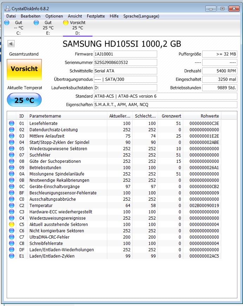Click the Seriennummer field S25GJ90B603532
The image size is (243, 306).
coord(125,62)
